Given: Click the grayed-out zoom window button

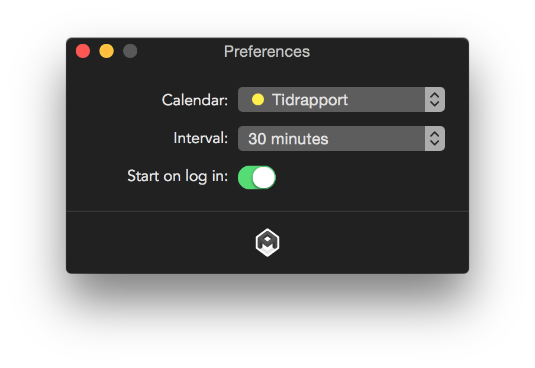Looking at the screenshot, I should click(x=130, y=51).
